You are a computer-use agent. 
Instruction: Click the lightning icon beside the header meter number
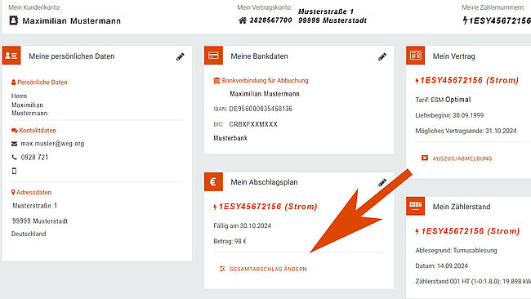point(466,20)
